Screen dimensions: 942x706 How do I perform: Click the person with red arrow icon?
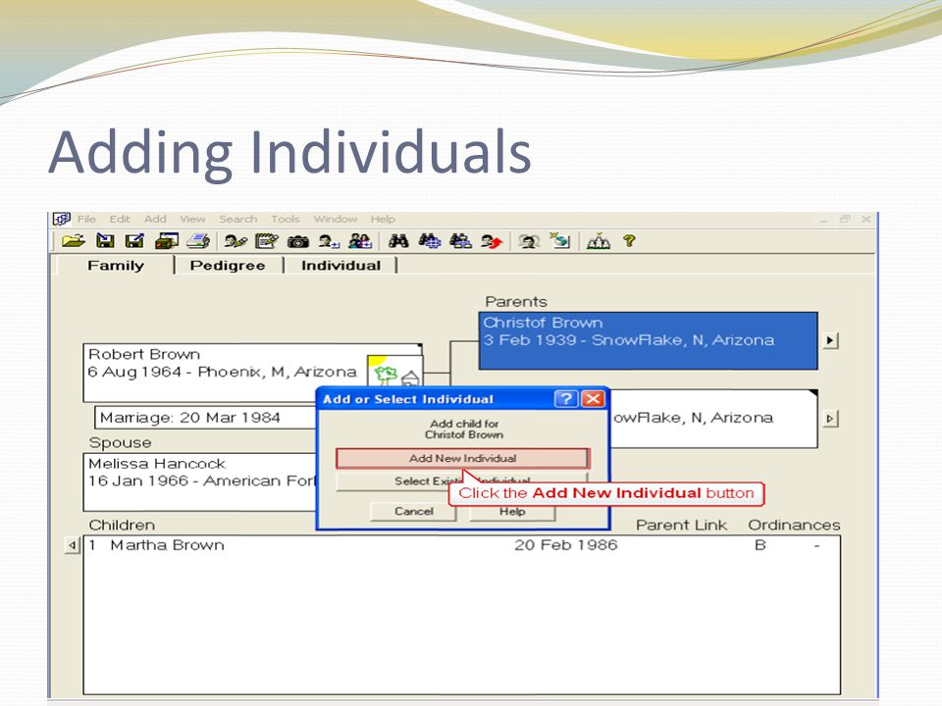(x=492, y=241)
